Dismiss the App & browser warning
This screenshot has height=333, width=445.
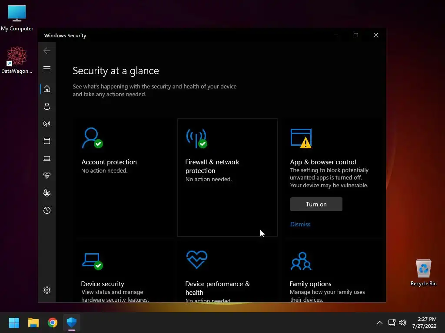tap(300, 224)
